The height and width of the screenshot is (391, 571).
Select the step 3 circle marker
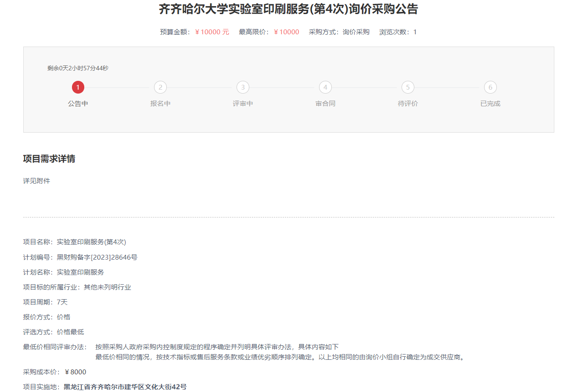[x=243, y=87]
